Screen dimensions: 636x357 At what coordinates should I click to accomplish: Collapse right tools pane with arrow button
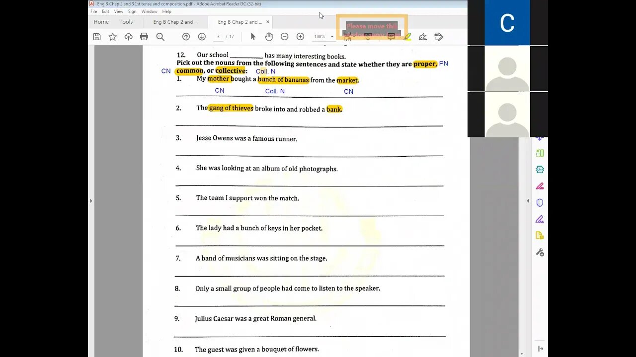[541, 349]
